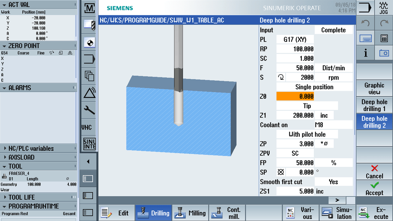Open the program area icon in sidebar
This screenshot has height=221, width=393.
point(89,59)
